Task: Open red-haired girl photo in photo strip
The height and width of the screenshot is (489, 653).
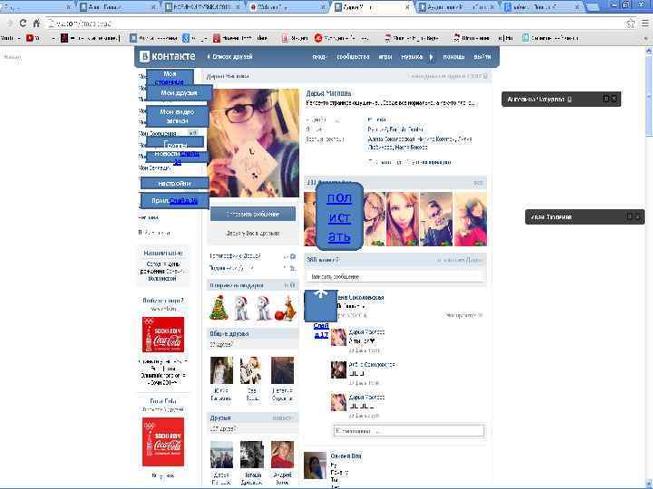Action: pos(402,219)
